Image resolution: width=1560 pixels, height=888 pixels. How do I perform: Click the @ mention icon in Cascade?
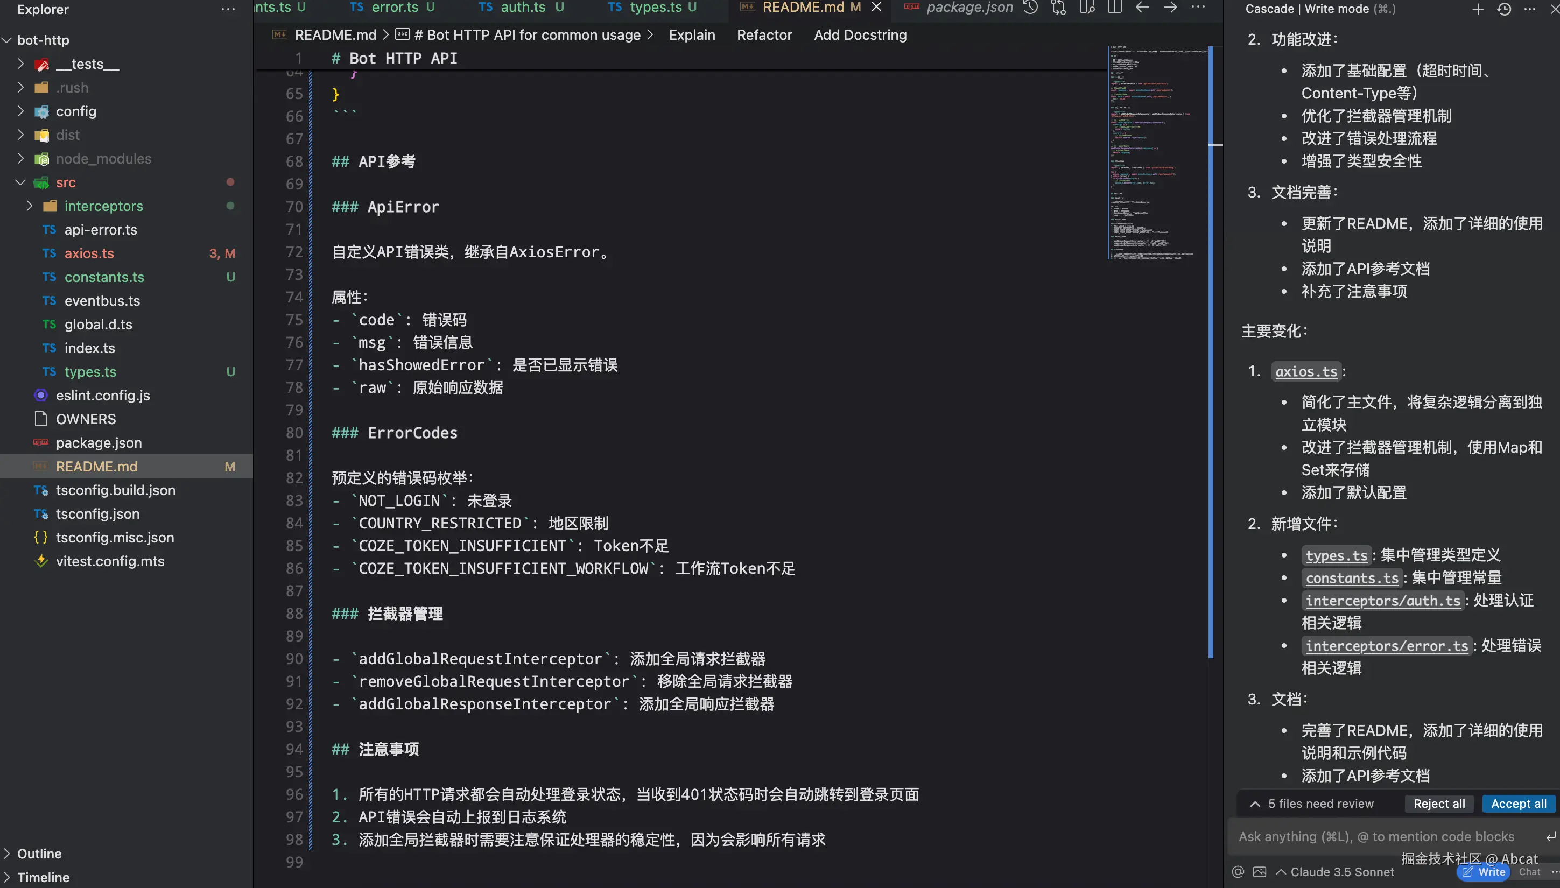[1238, 871]
